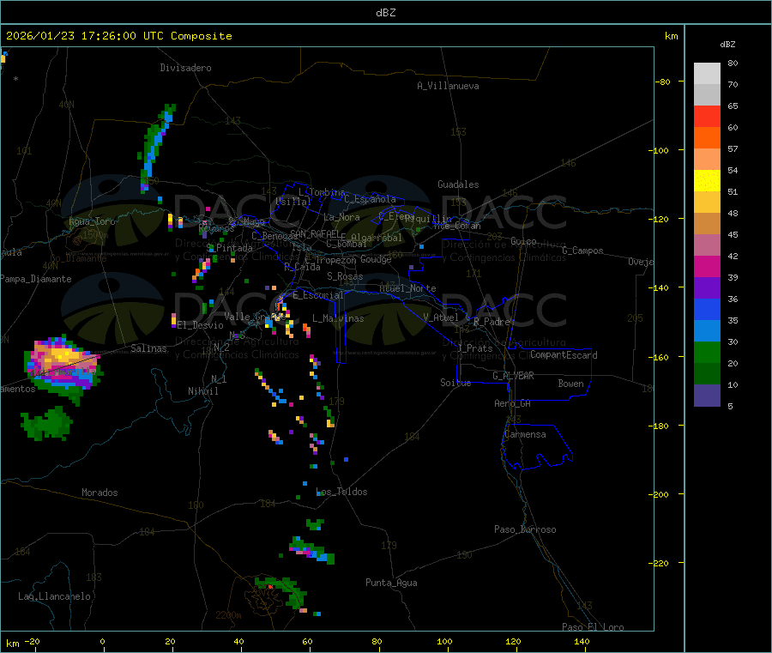Click the yellow 51-54 dBZ legend swatch
772x653 pixels.
[x=707, y=181]
